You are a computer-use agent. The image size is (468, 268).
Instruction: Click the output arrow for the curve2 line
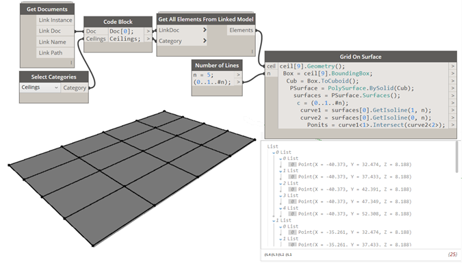coord(453,118)
